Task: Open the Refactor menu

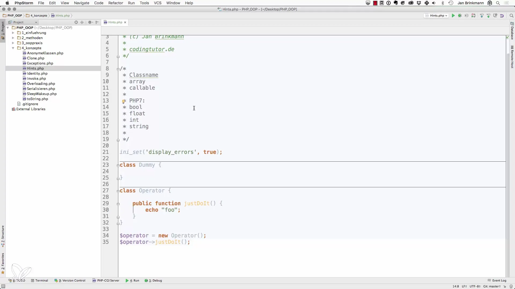Action: click(116, 3)
